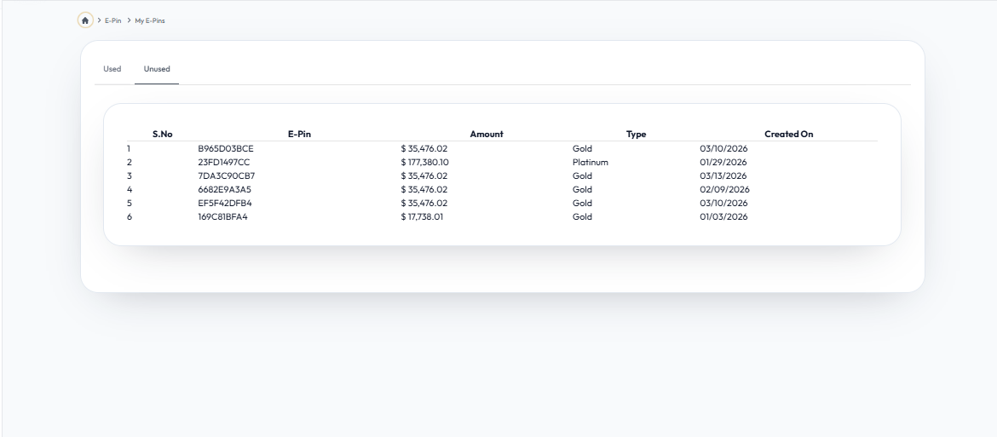Open the E-Pin breadcrumb link

pyautogui.click(x=113, y=20)
